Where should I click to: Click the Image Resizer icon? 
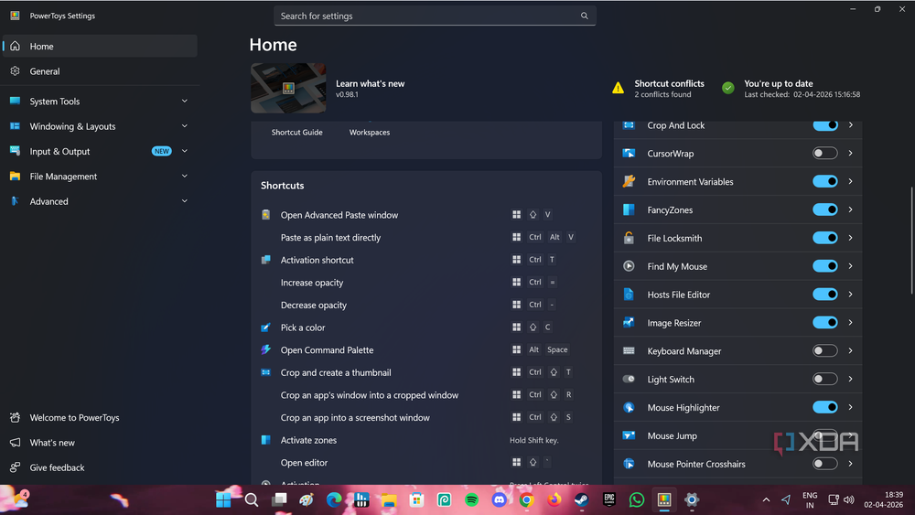click(x=629, y=323)
